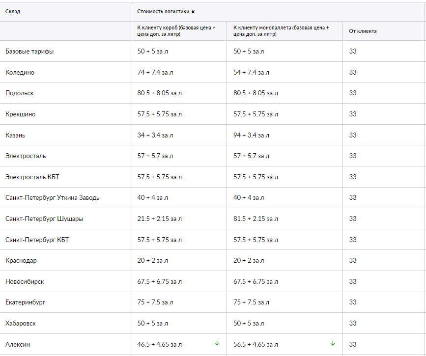Viewport: 426px width, 356px height.
Task: Click the К клиенту монопаллета column header
Action: (x=281, y=31)
